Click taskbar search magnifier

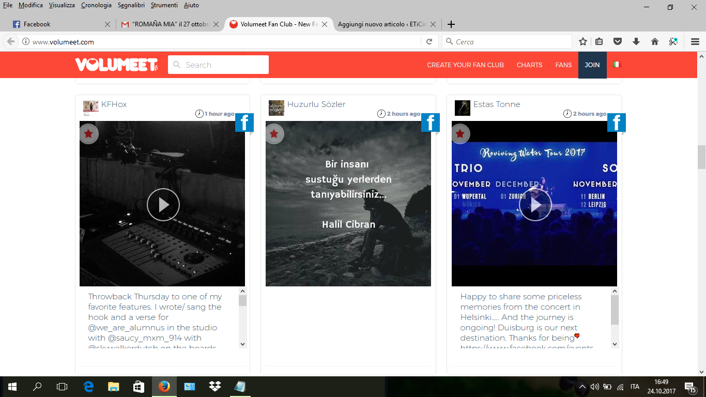point(37,387)
